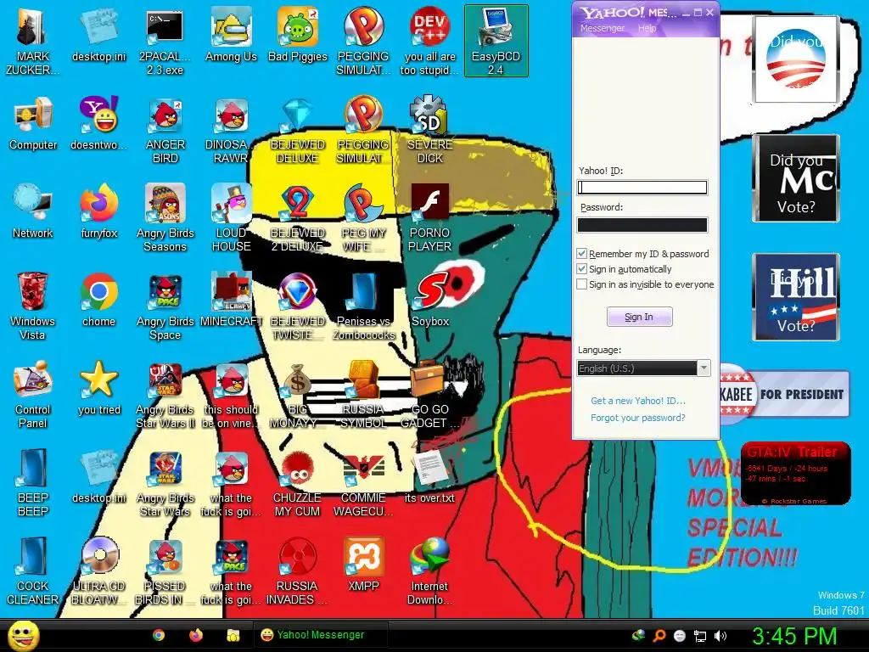Viewport: 869px width, 652px height.
Task: Open the COCK CLEANER desktop icon
Action: pos(33,571)
